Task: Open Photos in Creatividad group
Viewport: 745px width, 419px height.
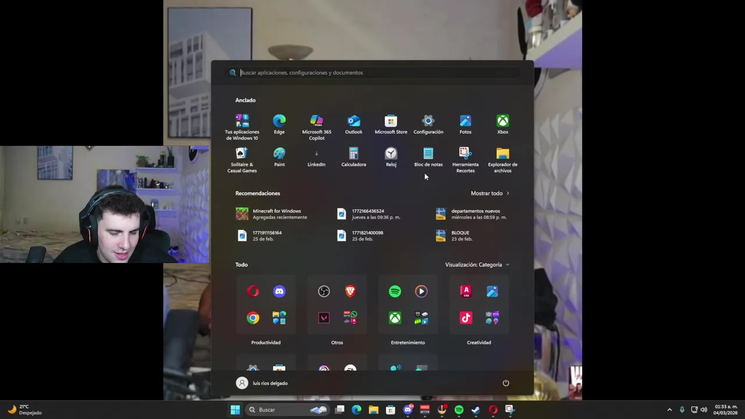Action: (x=492, y=292)
